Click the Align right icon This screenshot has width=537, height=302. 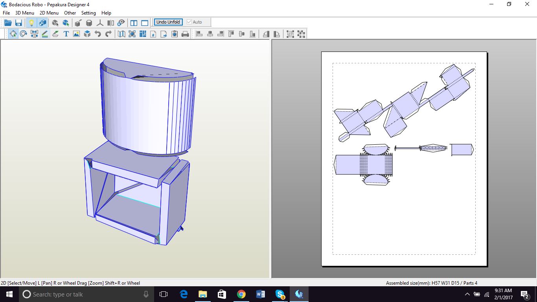pos(221,34)
